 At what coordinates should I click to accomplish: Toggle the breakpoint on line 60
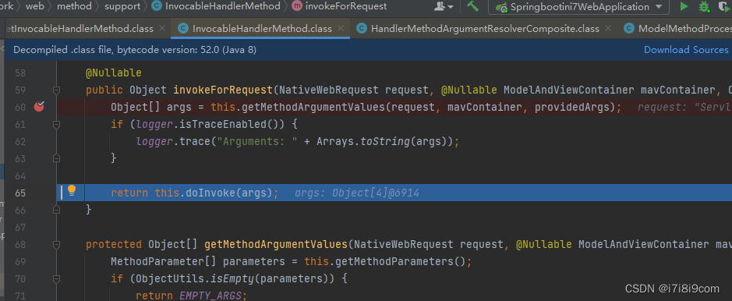click(39, 107)
